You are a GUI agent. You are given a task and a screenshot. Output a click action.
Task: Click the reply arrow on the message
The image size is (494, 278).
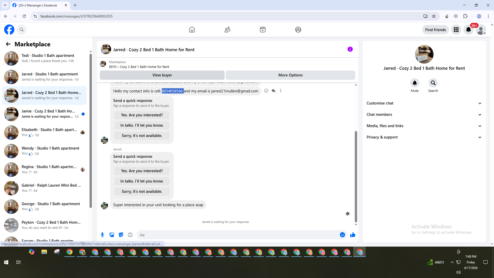[274, 91]
